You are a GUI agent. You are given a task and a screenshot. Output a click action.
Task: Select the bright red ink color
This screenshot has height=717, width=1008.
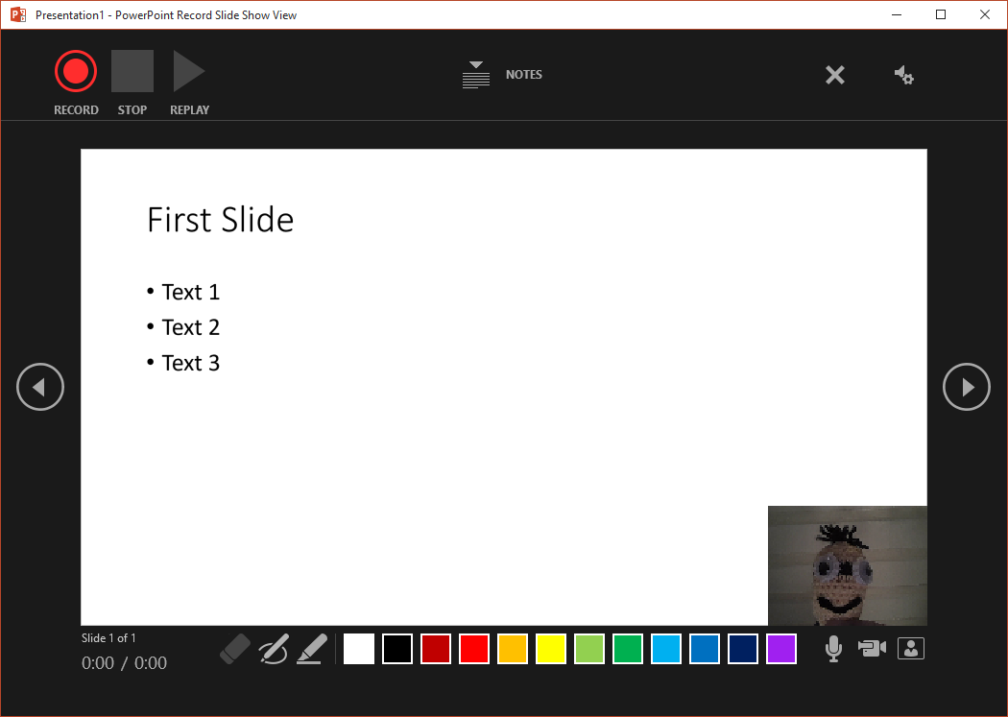[x=474, y=649]
